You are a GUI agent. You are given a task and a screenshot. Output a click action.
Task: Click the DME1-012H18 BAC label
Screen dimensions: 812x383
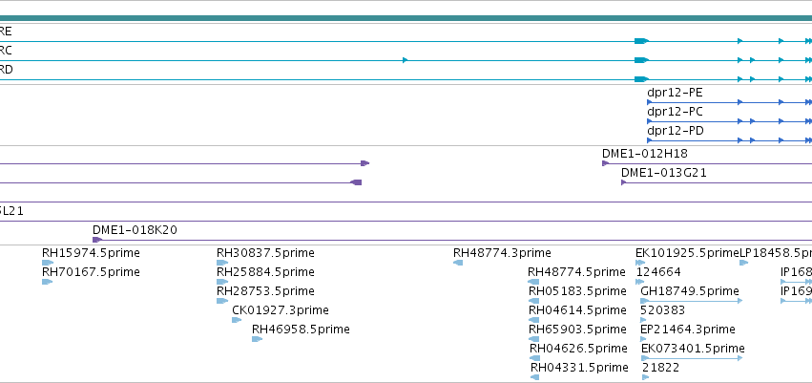[x=645, y=154]
